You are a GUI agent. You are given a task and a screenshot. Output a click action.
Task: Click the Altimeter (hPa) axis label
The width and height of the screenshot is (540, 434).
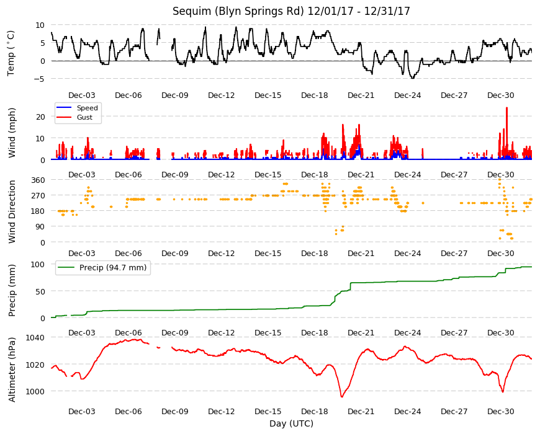pyautogui.click(x=12, y=370)
